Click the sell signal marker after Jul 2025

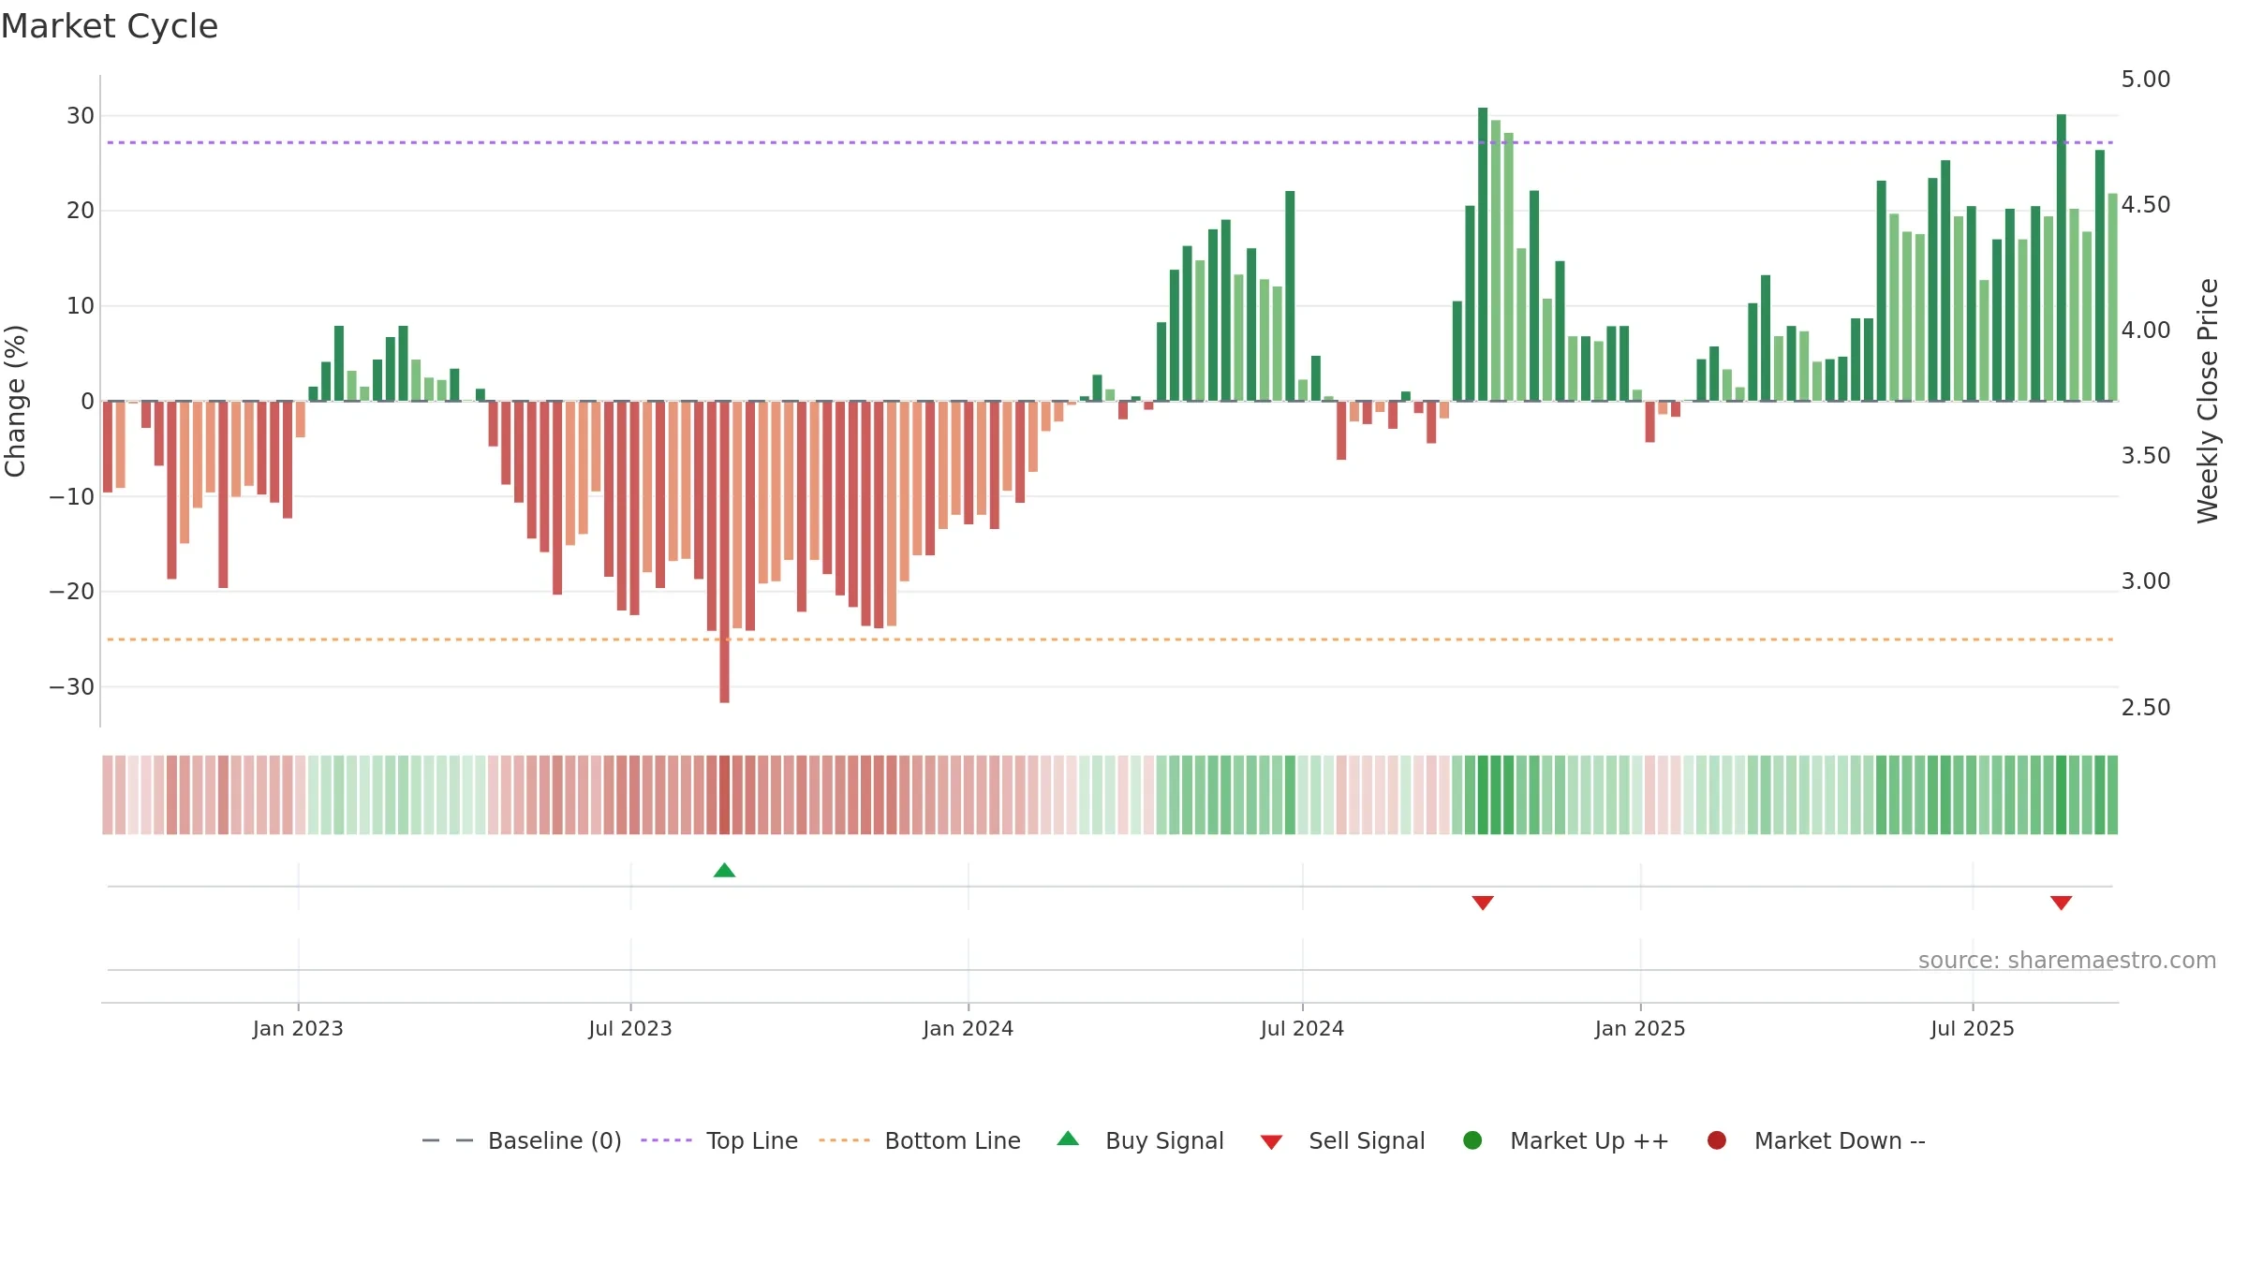pyautogui.click(x=2061, y=903)
